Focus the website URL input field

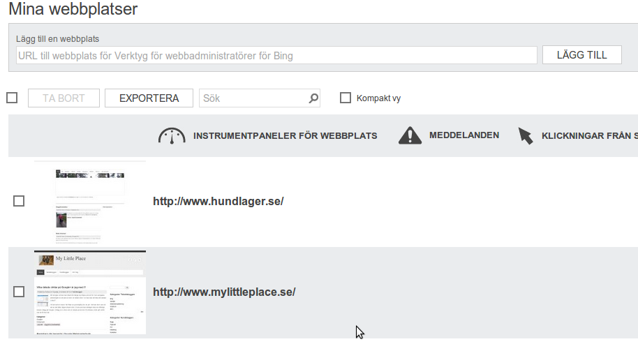pos(276,55)
